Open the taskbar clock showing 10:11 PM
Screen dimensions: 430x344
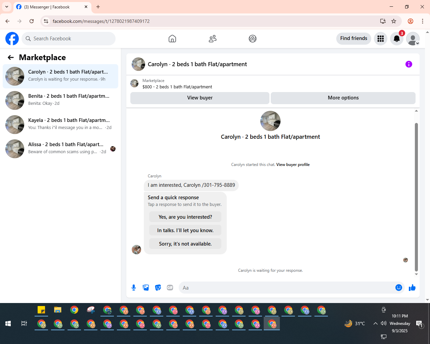pyautogui.click(x=400, y=323)
